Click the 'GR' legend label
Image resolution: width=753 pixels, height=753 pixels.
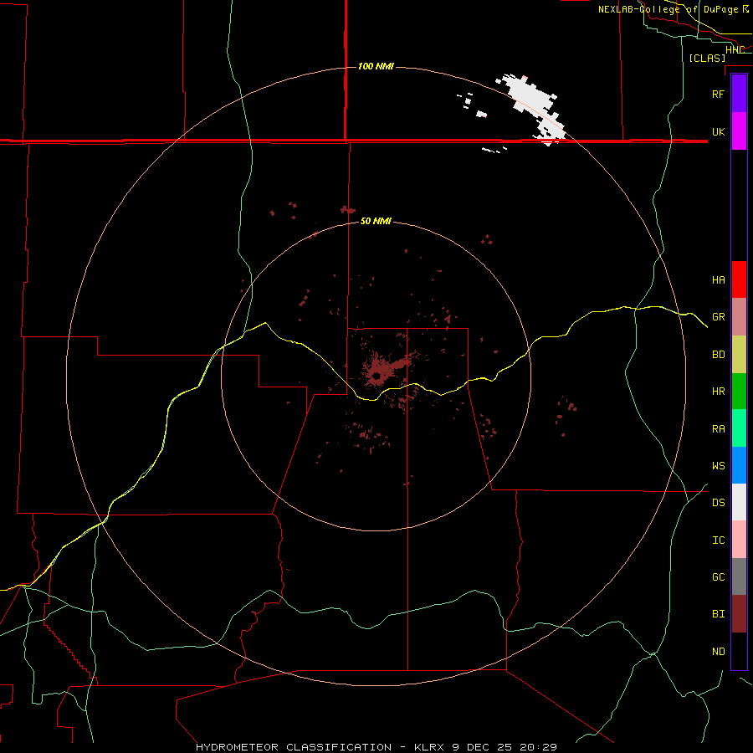coord(718,317)
